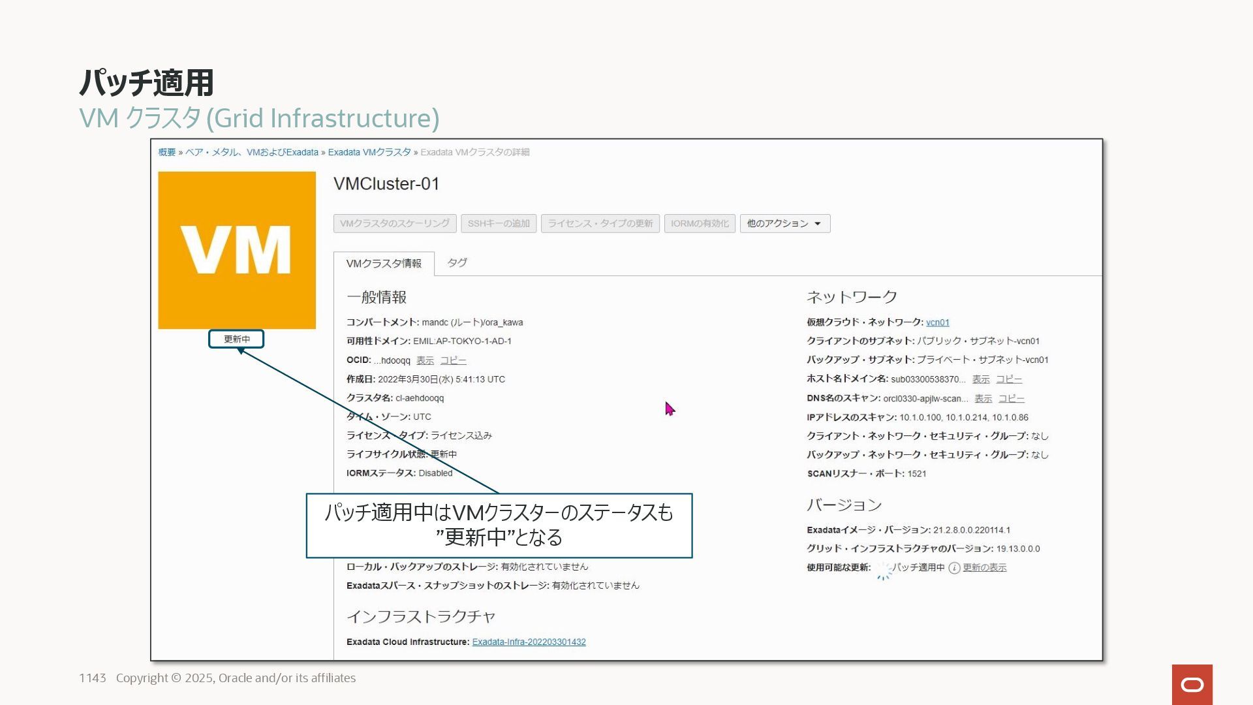
Task: Click the Exadata-Infra-202203301432 link
Action: tap(529, 642)
